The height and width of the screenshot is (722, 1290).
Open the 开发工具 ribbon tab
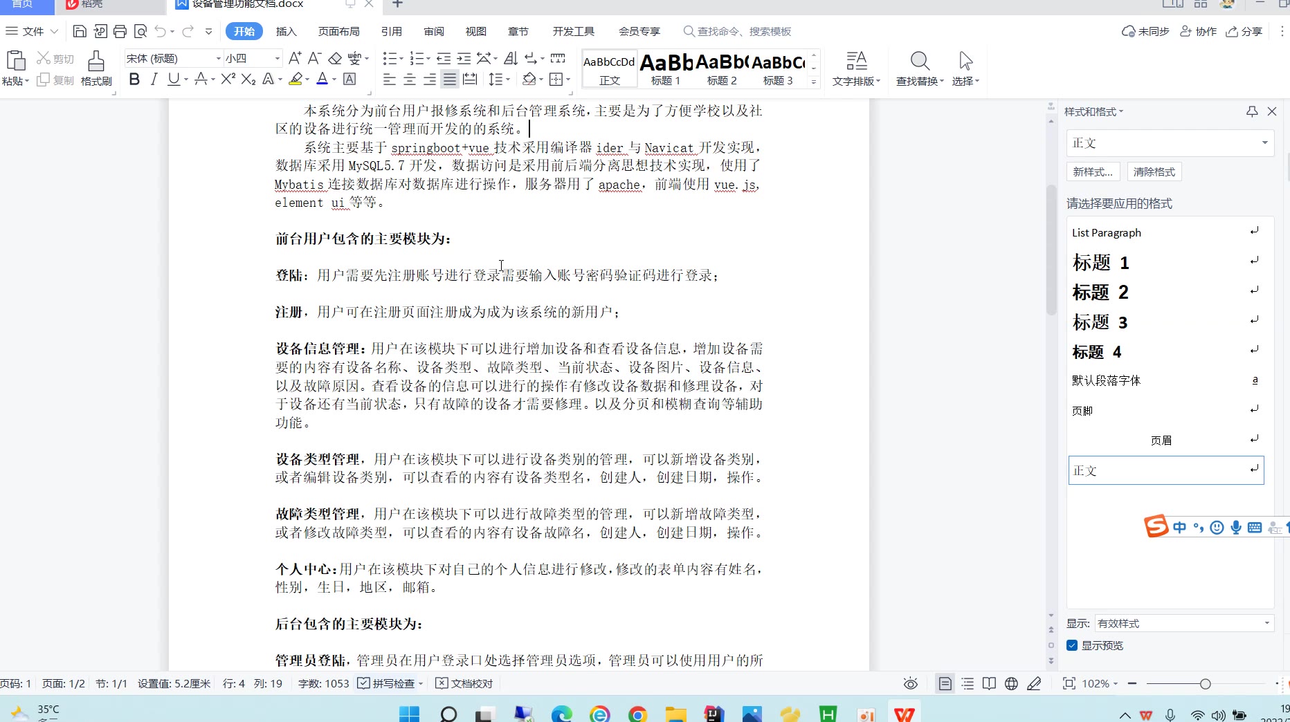[573, 31]
